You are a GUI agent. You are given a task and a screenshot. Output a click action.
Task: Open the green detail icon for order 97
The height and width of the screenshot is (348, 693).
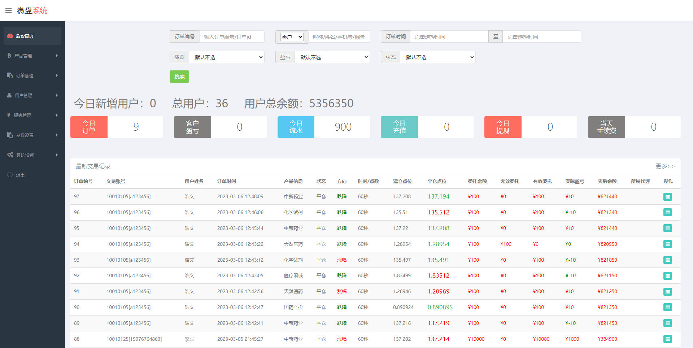point(668,197)
